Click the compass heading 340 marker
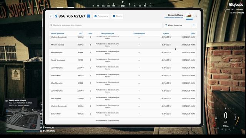246x138 pixels. point(123,6)
